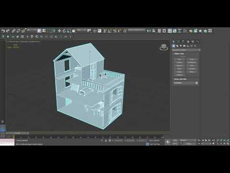The image size is (230, 173).
Task: Toggle the Set Key mode button
Action: [x=175, y=144]
